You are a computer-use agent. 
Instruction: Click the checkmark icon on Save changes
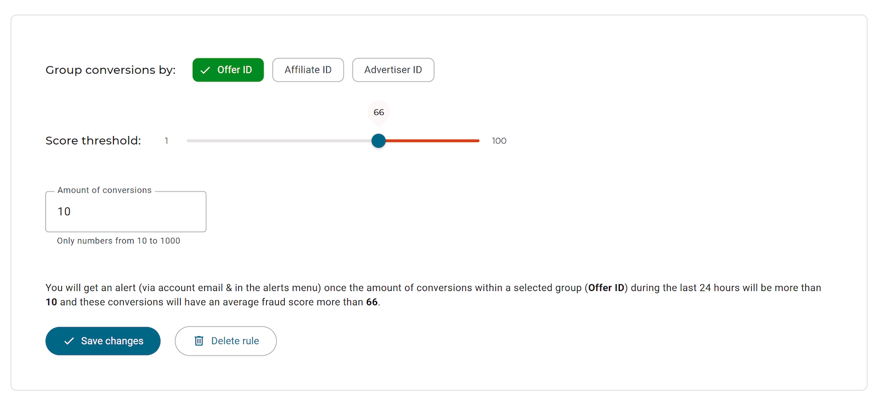click(x=69, y=341)
